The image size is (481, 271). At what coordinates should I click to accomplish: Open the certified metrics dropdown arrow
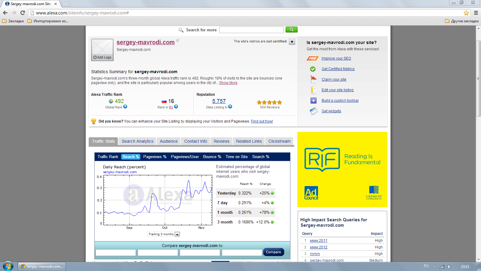pos(292,42)
